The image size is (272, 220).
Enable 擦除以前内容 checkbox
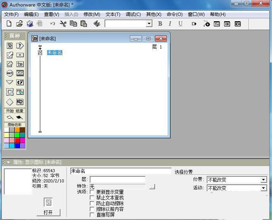pos(92,209)
